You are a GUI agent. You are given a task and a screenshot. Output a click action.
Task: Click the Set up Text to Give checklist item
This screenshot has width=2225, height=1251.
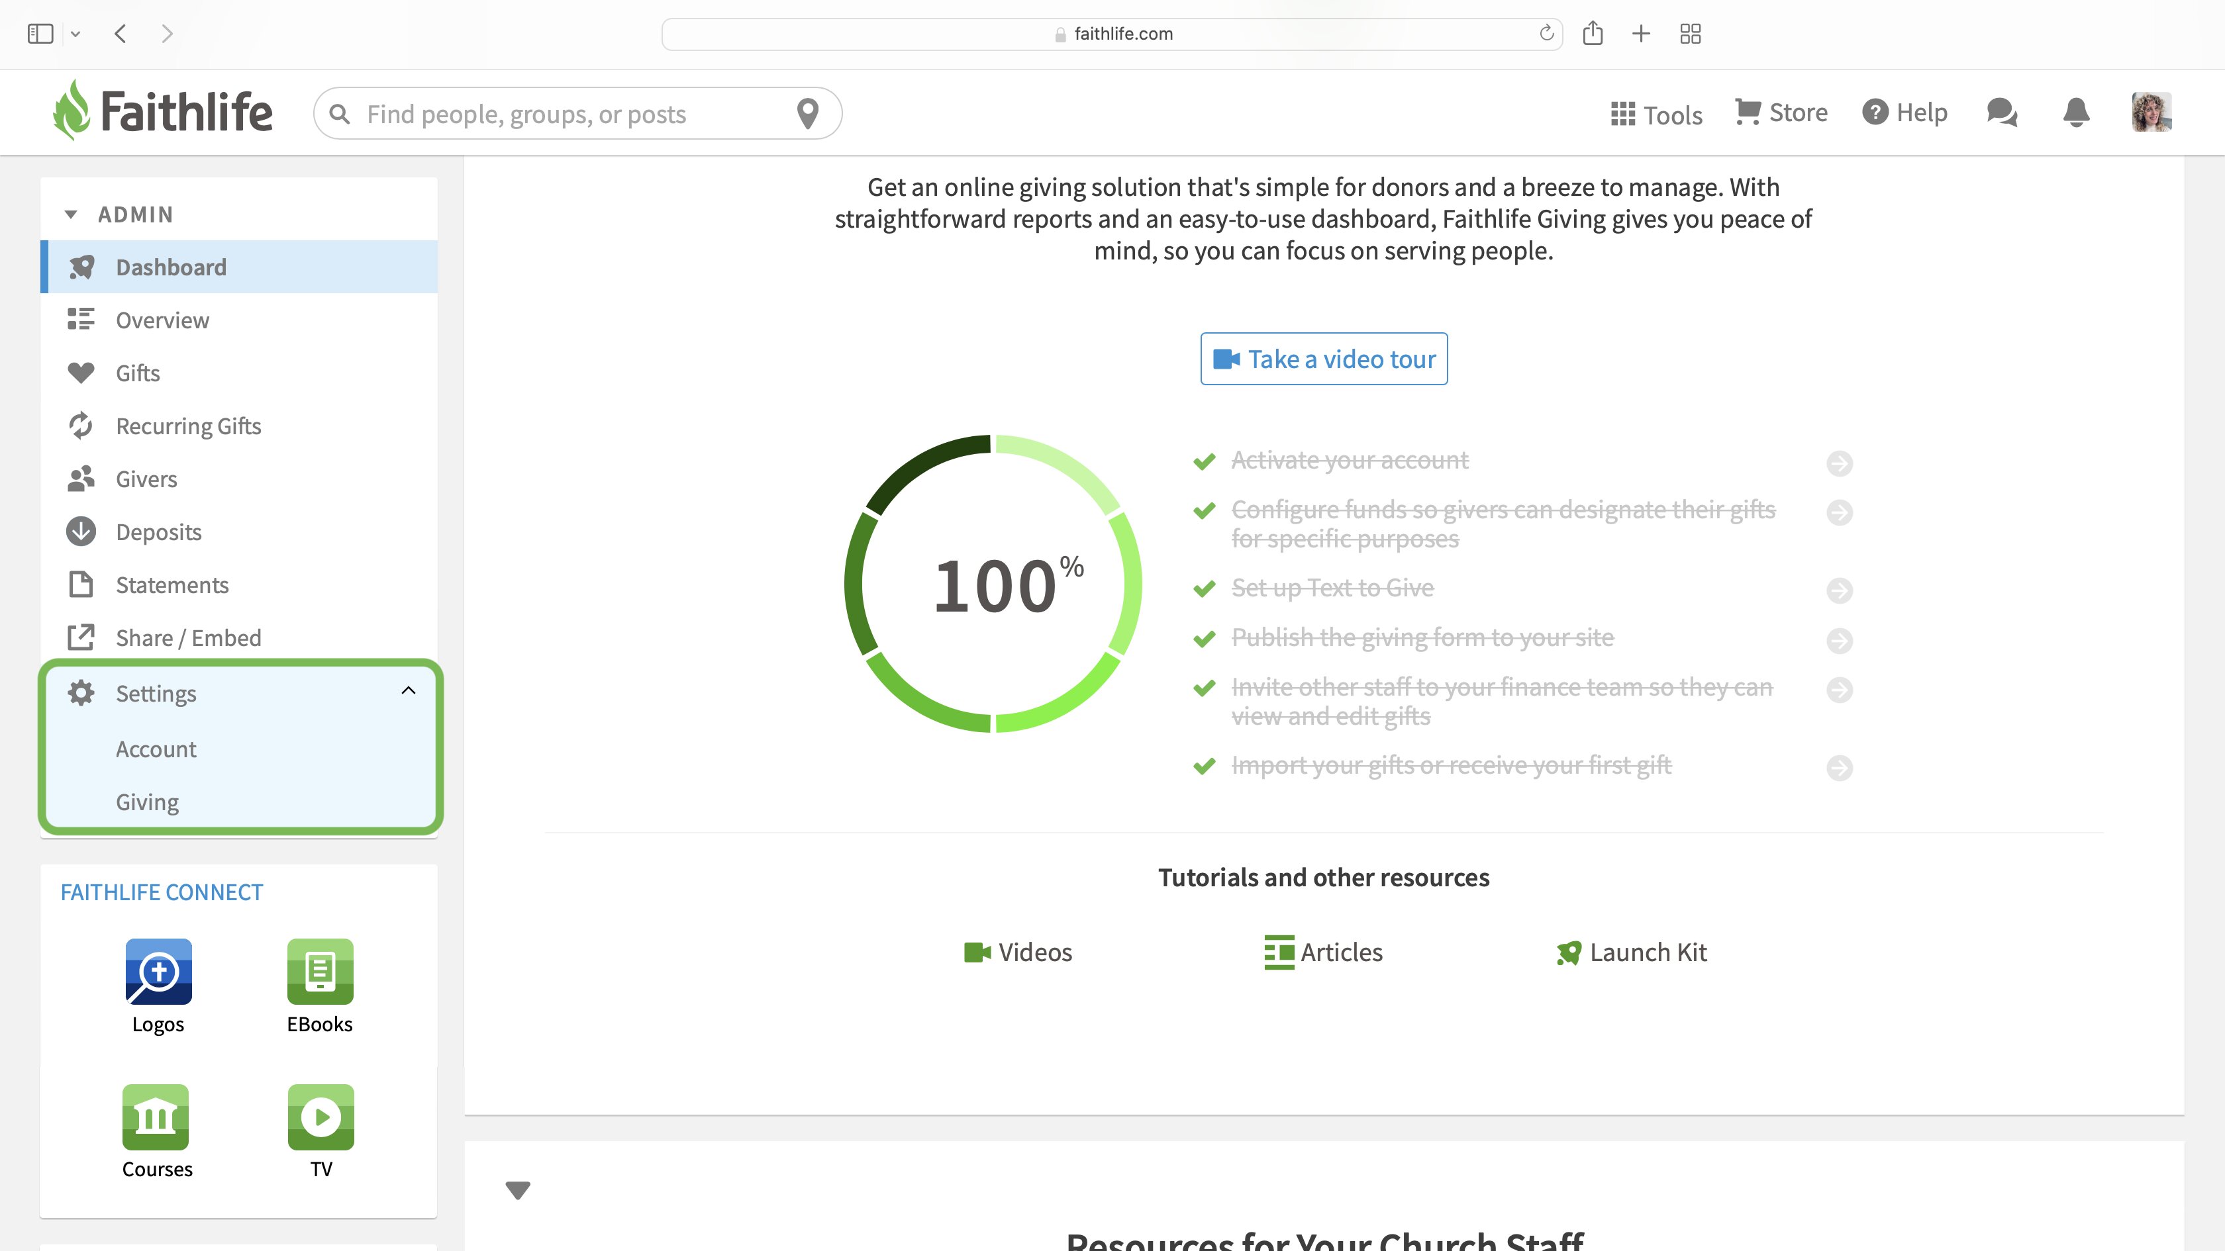(x=1332, y=588)
